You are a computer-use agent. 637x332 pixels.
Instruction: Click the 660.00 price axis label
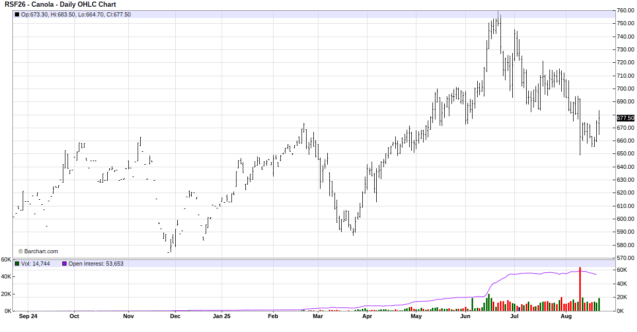pyautogui.click(x=625, y=141)
